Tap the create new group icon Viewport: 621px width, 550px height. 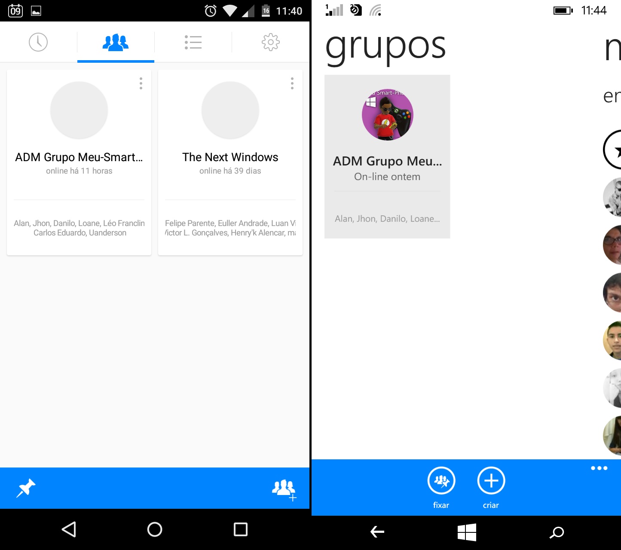(284, 490)
